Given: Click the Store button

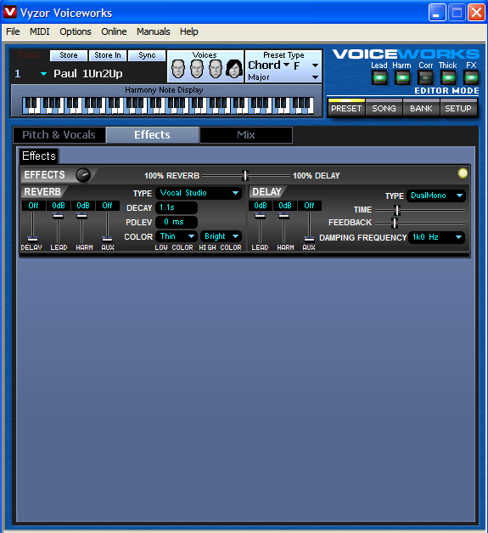Looking at the screenshot, I should coord(69,55).
